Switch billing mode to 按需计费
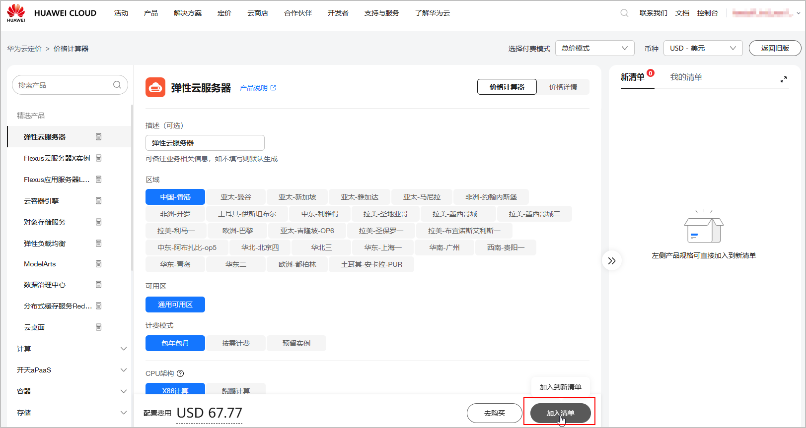Viewport: 806px width, 428px height. (x=236, y=343)
